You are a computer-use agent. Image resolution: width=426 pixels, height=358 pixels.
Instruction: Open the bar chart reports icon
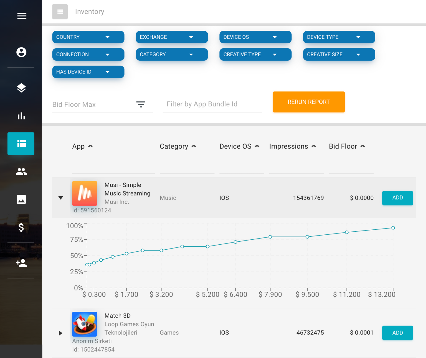(21, 116)
